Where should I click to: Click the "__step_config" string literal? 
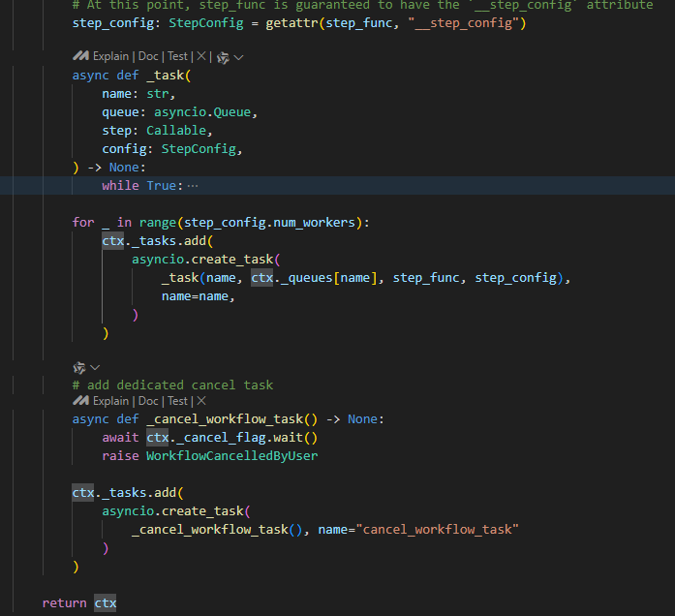464,23
